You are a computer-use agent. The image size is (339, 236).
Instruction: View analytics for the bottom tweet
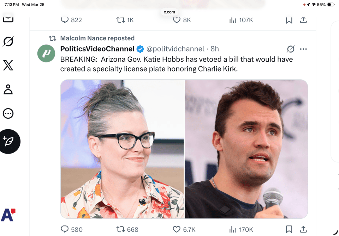pyautogui.click(x=233, y=229)
